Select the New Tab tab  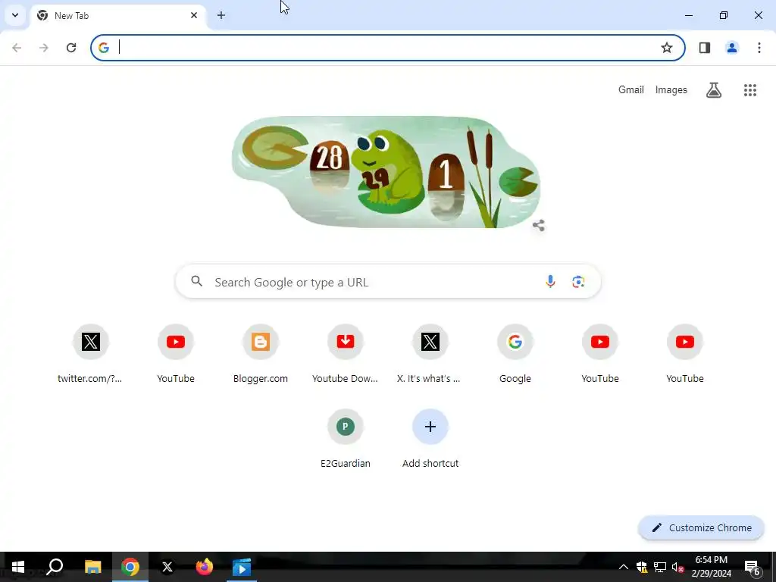(x=118, y=15)
